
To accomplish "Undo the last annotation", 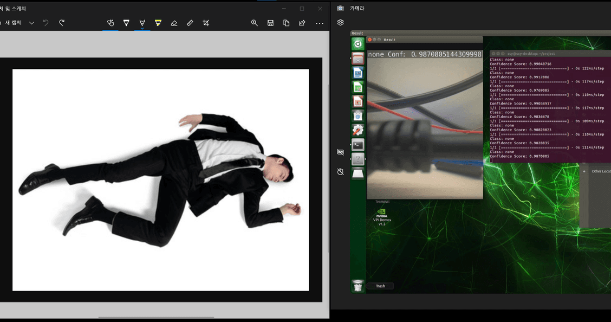I will point(46,23).
